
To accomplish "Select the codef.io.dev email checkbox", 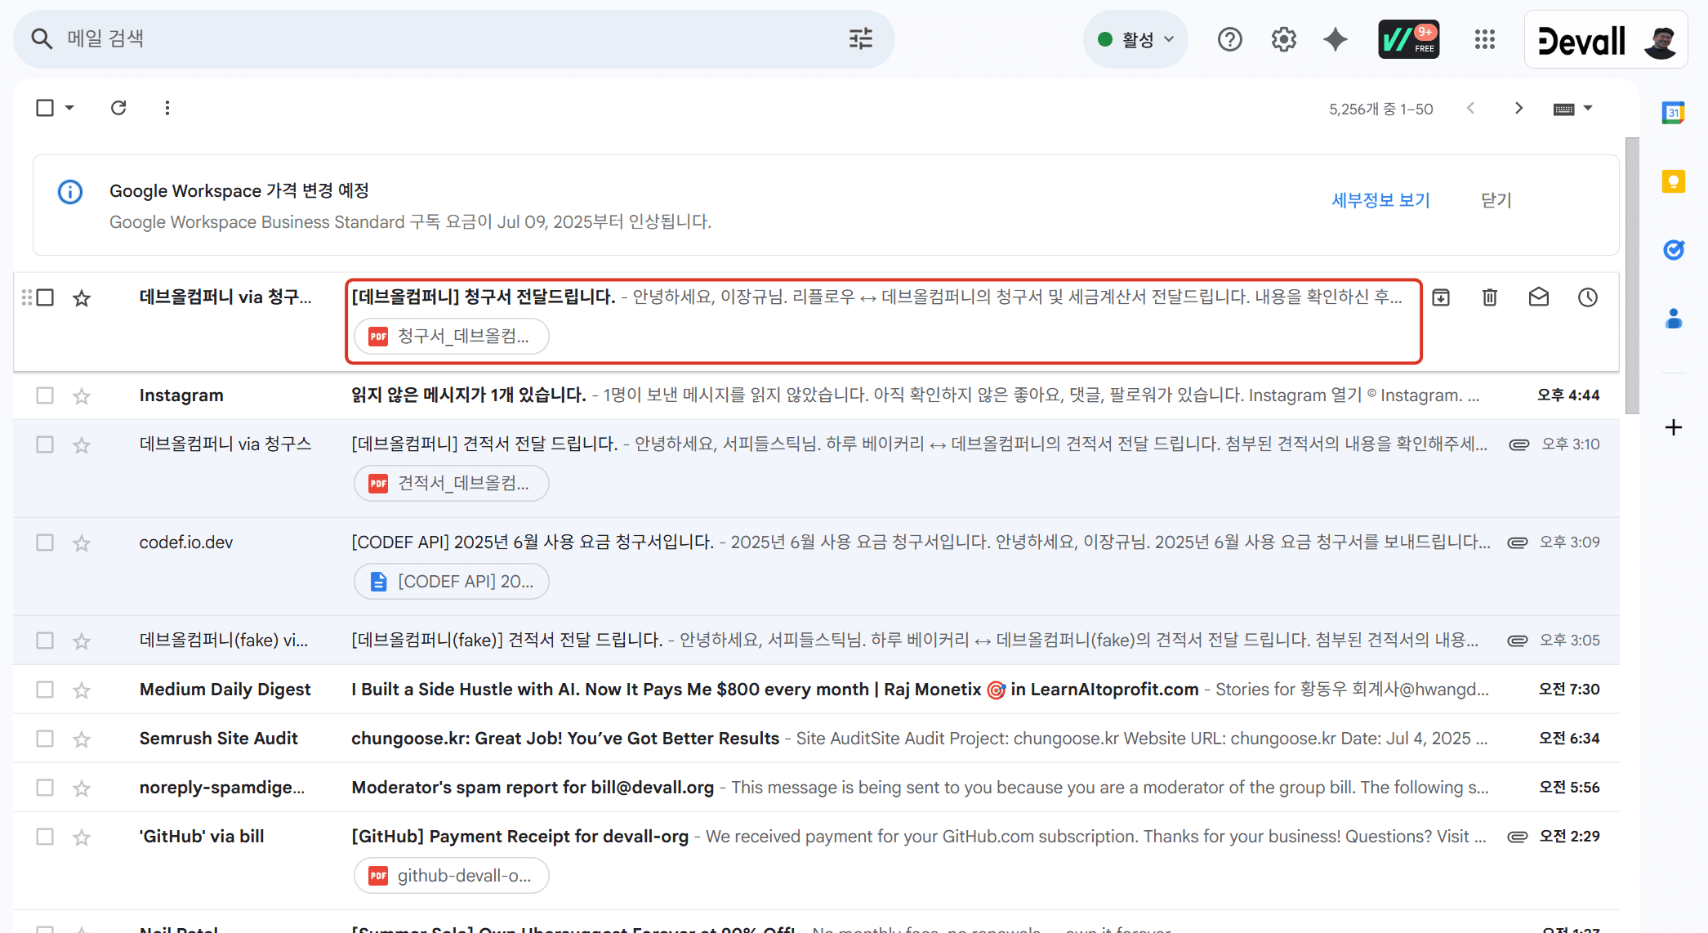I will (45, 542).
